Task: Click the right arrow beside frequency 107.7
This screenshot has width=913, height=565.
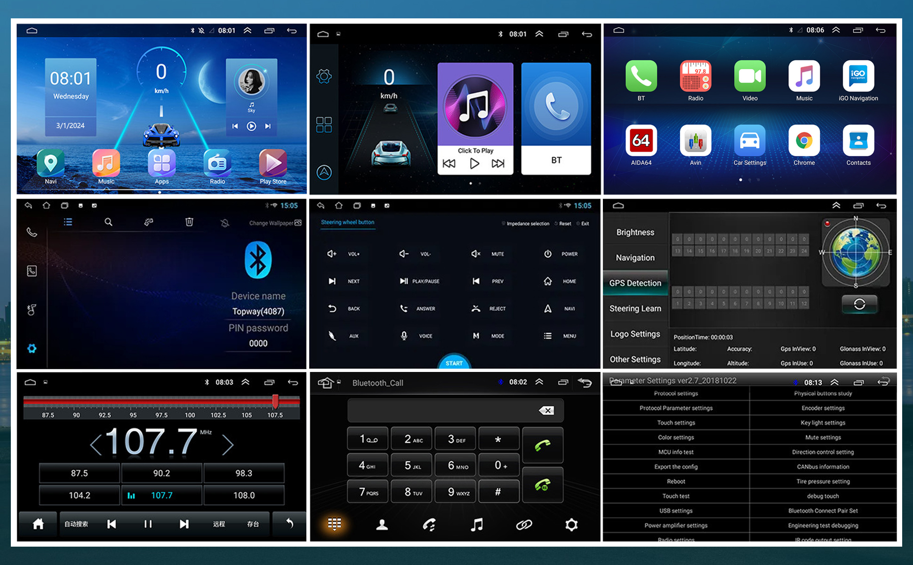Action: click(x=227, y=444)
